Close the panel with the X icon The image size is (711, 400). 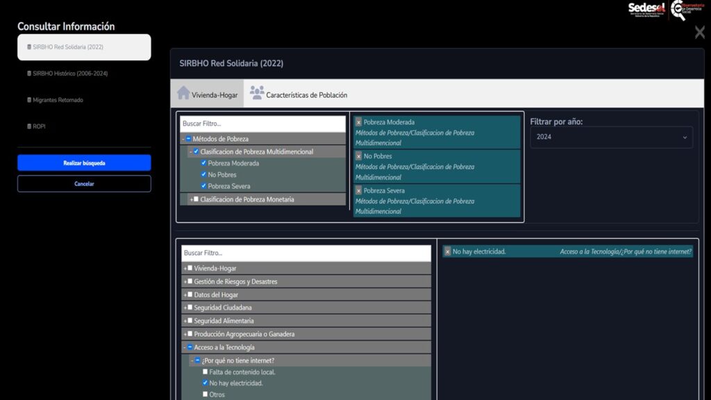pyautogui.click(x=699, y=32)
